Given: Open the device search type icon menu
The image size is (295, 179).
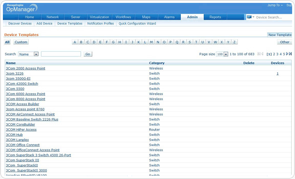Looking at the screenshot, I should (250, 17).
